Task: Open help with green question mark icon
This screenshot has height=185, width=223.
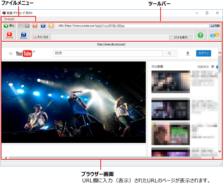Action: point(200,35)
